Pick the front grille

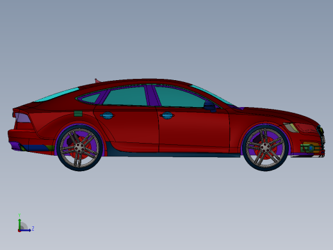tap(322, 137)
